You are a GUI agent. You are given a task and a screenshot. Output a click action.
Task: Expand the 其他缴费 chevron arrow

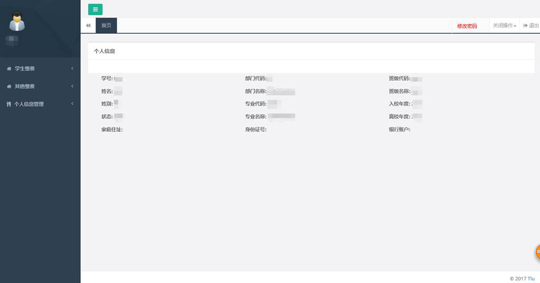[x=72, y=87]
